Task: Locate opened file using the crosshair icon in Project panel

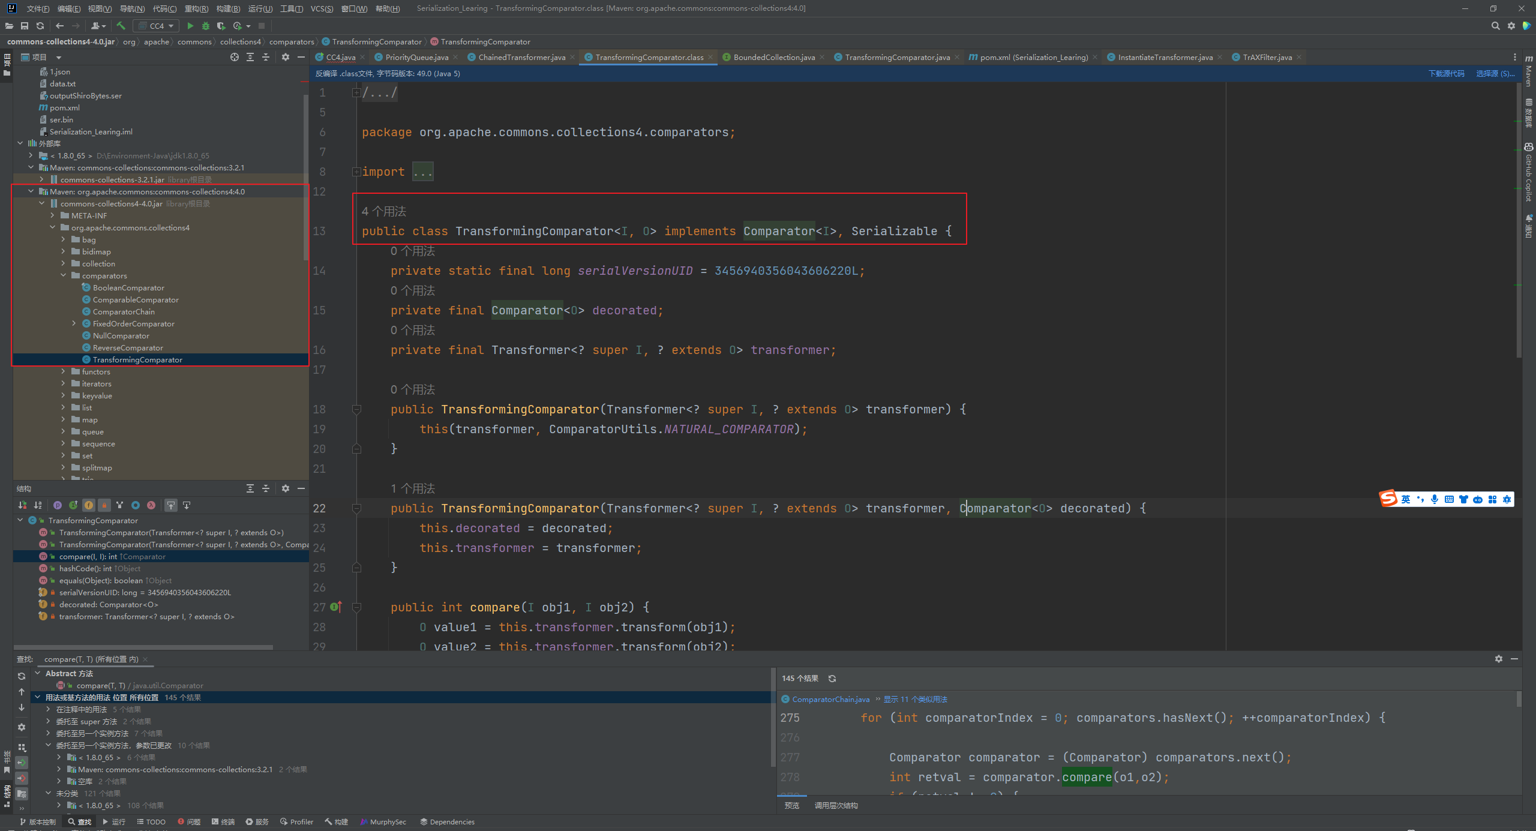Action: 235,57
